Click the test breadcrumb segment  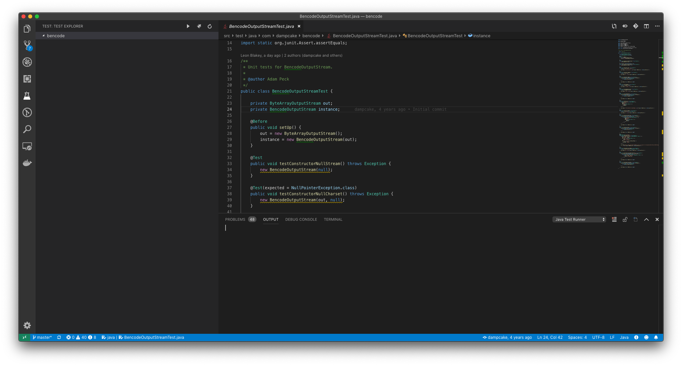pos(239,36)
